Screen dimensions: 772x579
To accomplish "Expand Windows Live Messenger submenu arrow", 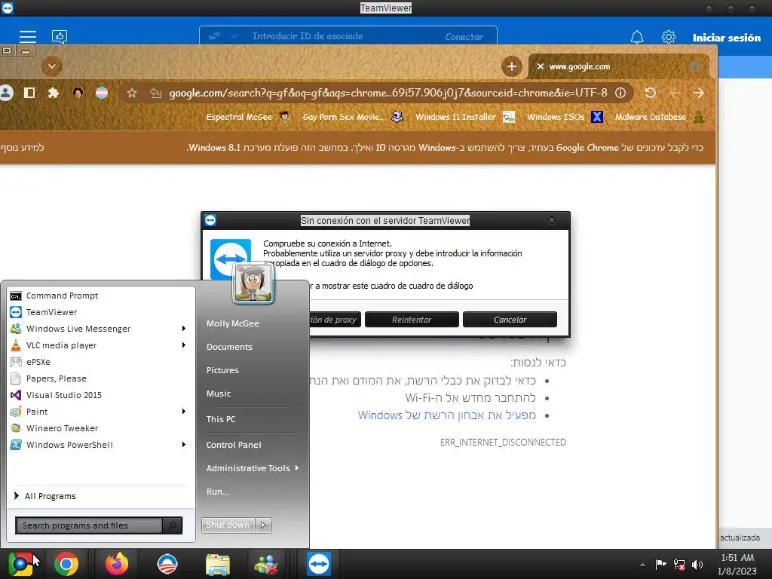I will [184, 329].
